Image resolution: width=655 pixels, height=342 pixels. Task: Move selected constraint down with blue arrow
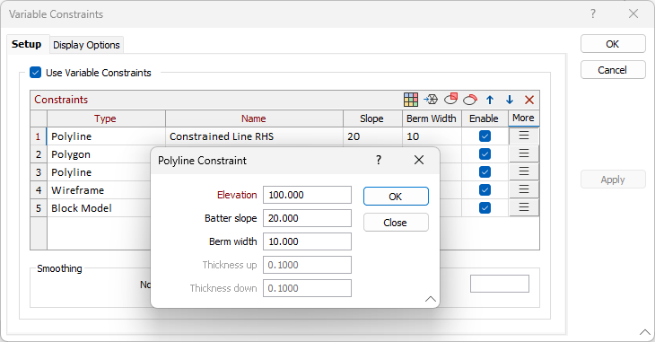pos(510,100)
